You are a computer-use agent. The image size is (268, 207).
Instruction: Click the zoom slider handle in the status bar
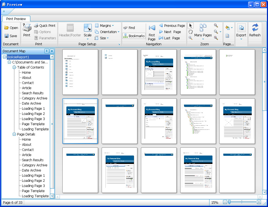tap(229, 202)
